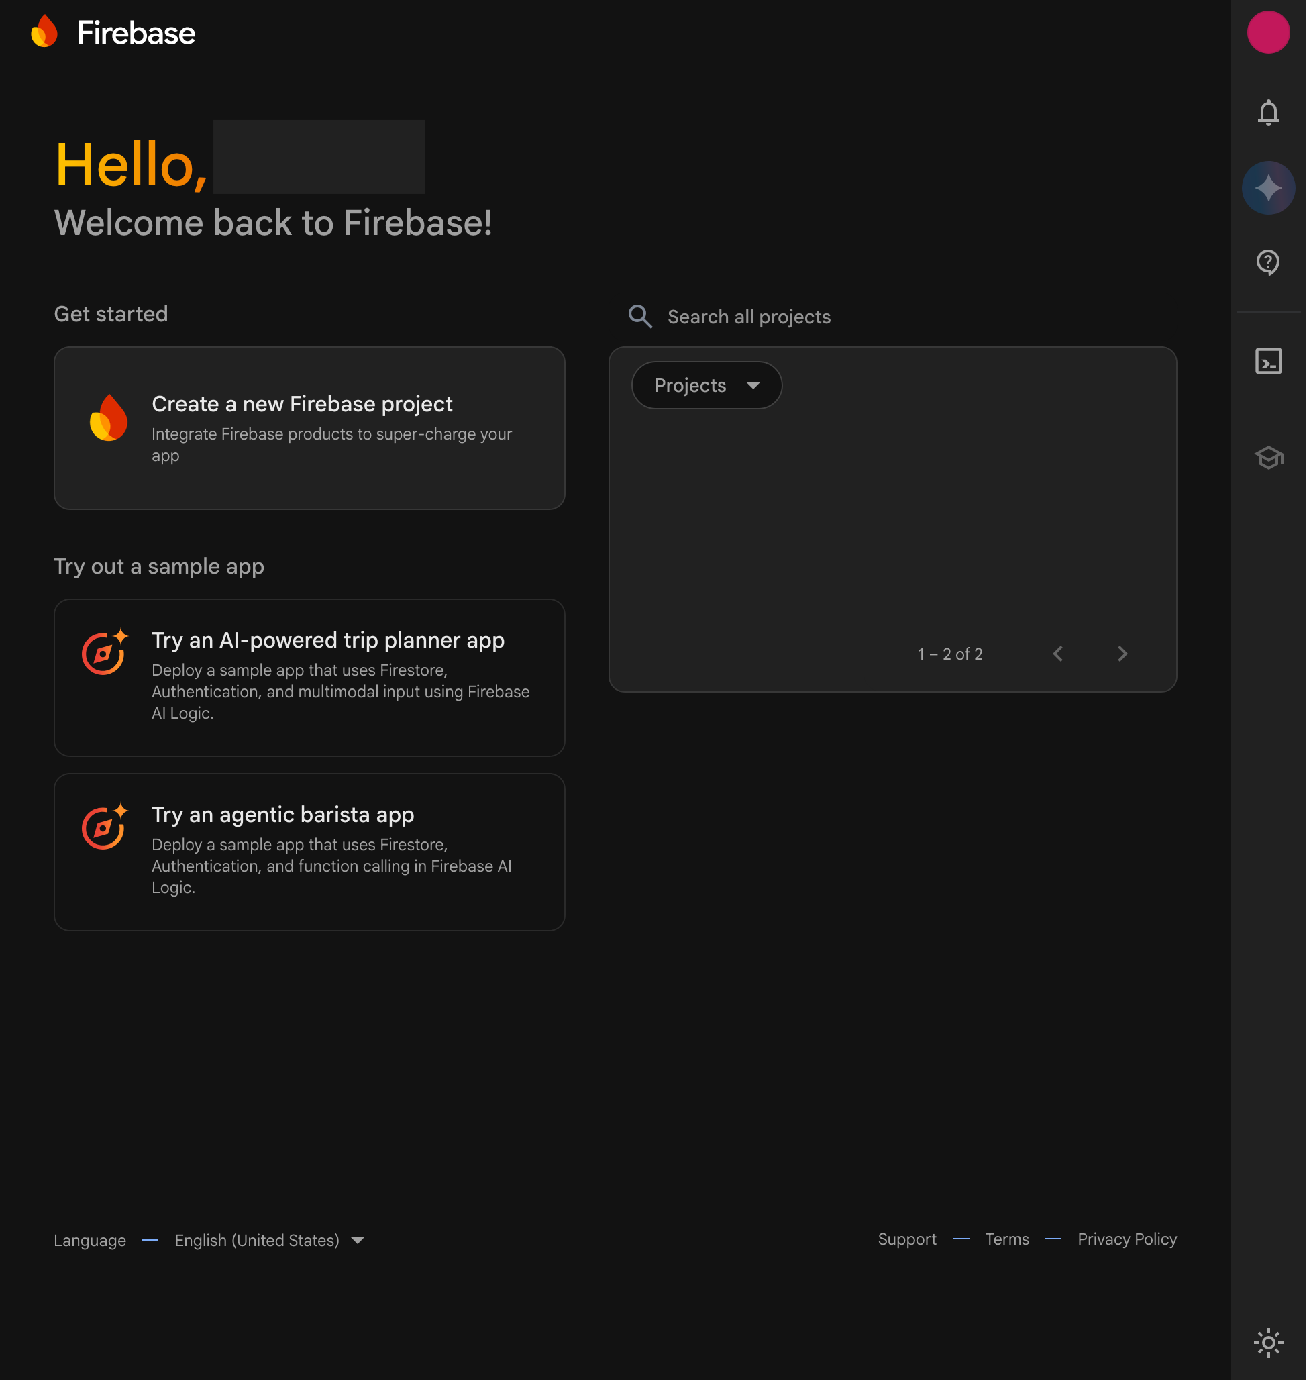The width and height of the screenshot is (1307, 1381).
Task: Toggle the light theme sun icon
Action: (1268, 1343)
